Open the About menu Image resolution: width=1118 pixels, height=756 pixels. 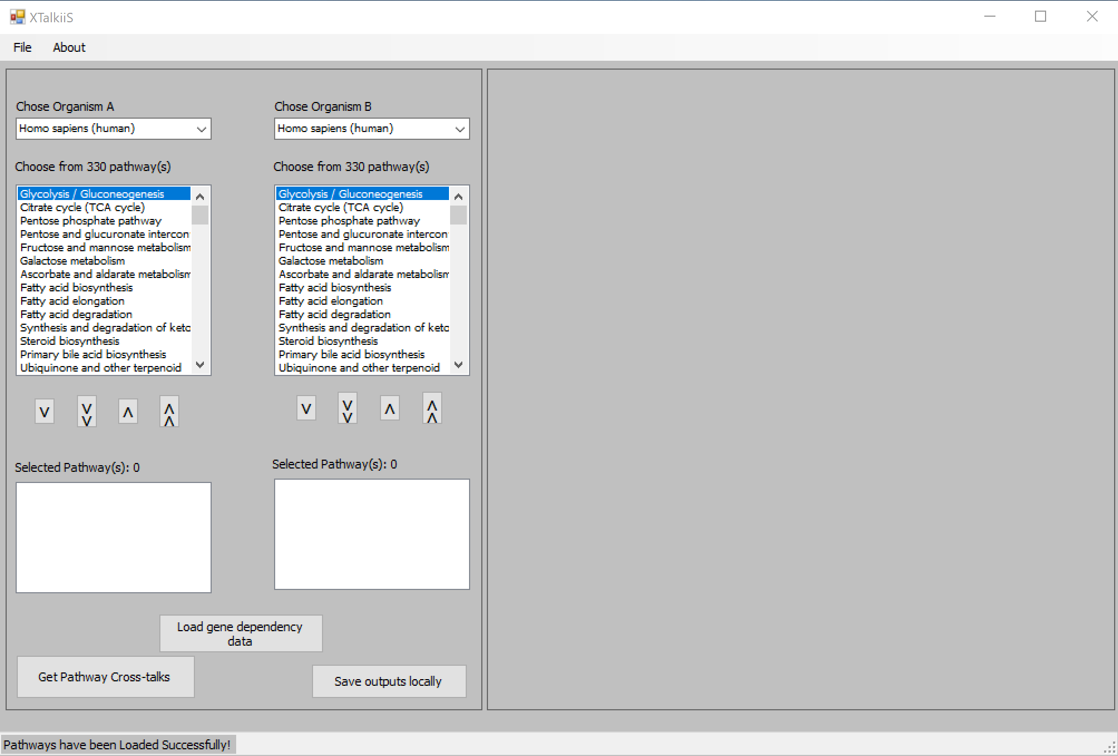[69, 47]
